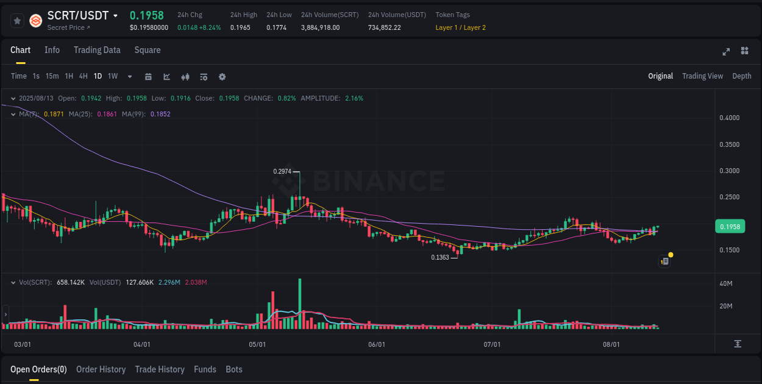
Task: Click the green 0.1958 price tag
Action: tap(730, 226)
